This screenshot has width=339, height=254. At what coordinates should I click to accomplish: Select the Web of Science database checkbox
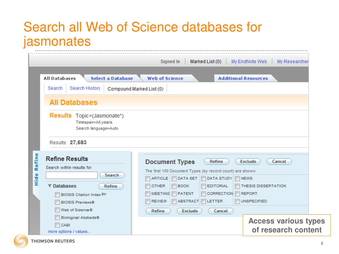57,210
